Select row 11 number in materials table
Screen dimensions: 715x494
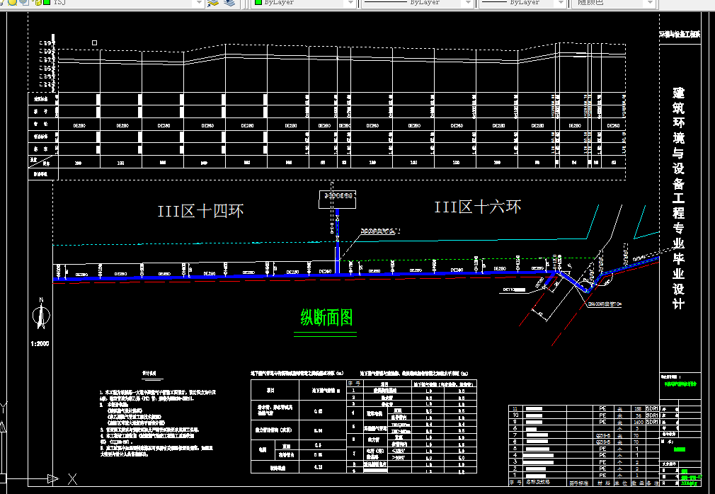click(515, 409)
